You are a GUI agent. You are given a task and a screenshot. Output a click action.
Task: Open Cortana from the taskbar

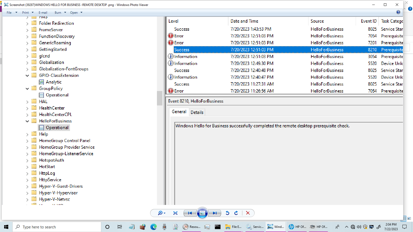[x=107, y=227]
